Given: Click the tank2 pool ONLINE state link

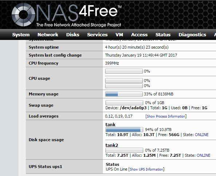Looking at the screenshot, I should click(x=204, y=155).
